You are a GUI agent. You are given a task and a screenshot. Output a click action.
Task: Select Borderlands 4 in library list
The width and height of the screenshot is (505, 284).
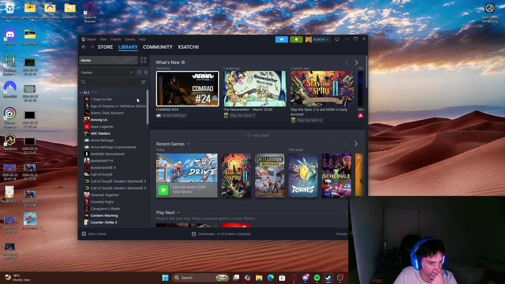(103, 168)
